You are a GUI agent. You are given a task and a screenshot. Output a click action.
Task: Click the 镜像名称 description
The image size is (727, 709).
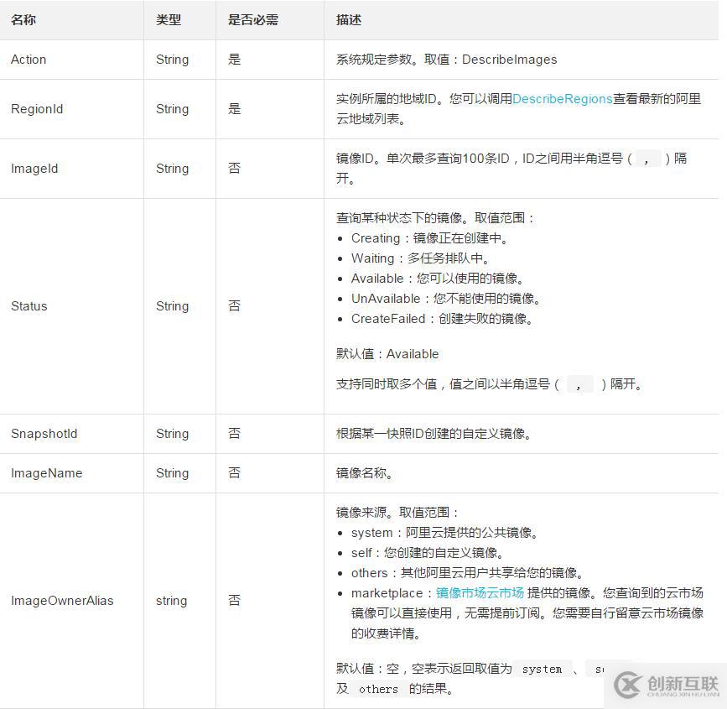365,473
